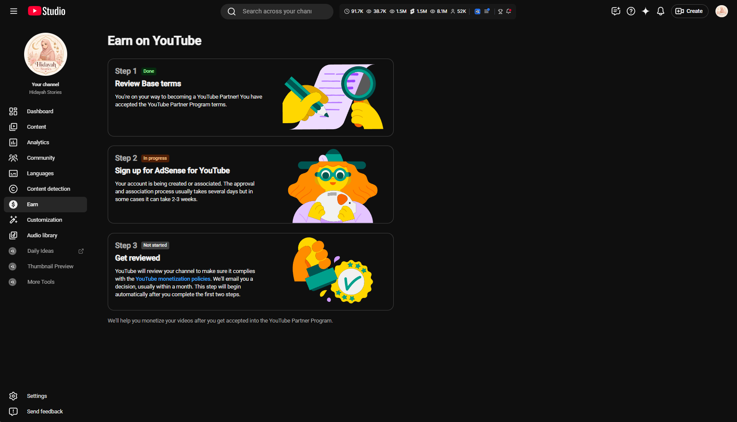This screenshot has height=422, width=737.
Task: Click the Dashboard grid icon
Action: (x=13, y=112)
